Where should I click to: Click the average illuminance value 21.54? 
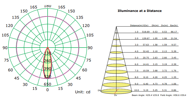(x=174, y=38)
